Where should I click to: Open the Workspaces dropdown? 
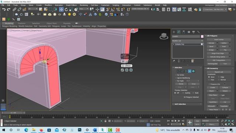[x=225, y=5]
